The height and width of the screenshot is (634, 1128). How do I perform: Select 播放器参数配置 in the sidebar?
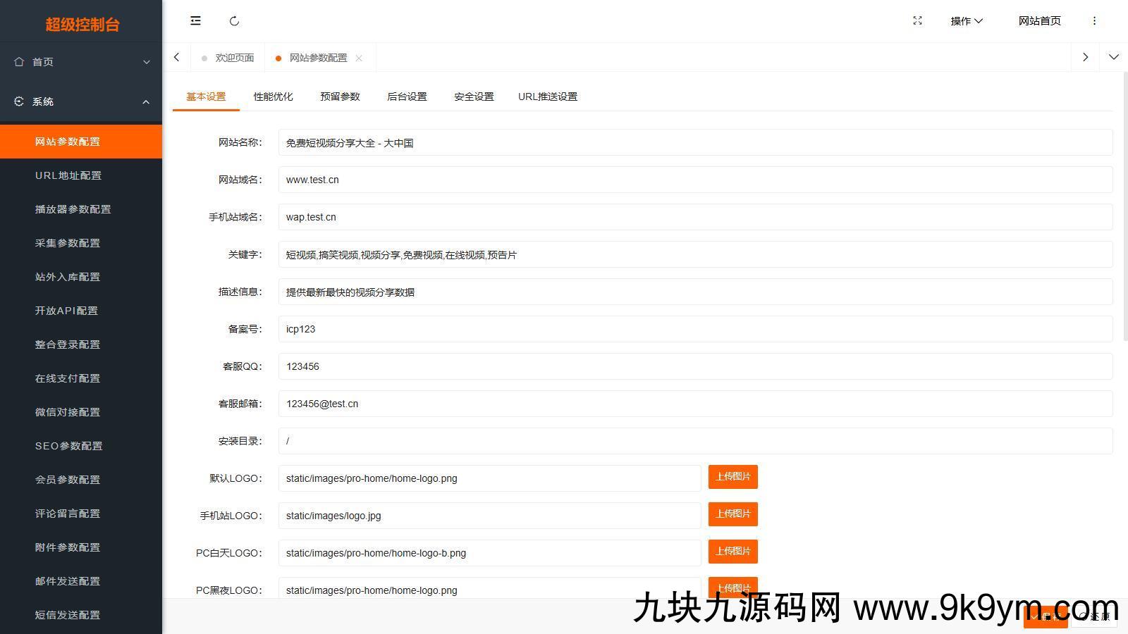coord(73,209)
